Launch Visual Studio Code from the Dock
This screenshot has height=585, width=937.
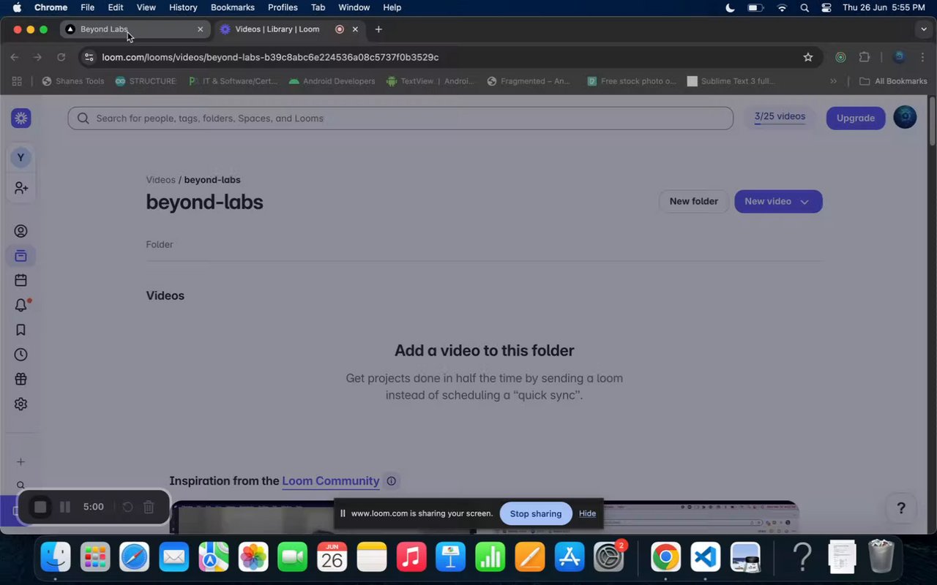click(x=705, y=557)
